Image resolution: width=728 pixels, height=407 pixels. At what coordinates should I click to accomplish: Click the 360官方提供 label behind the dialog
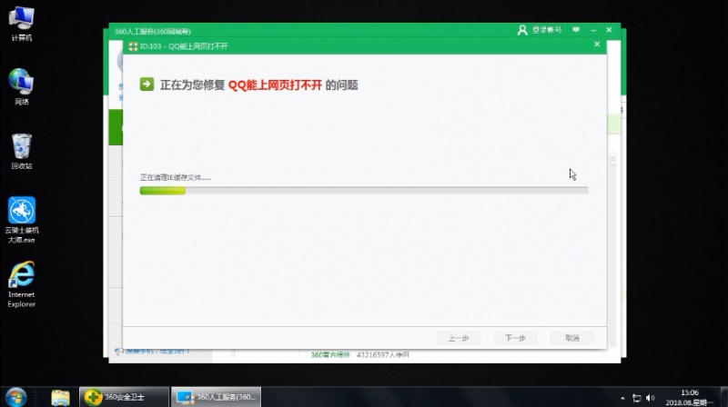(x=330, y=355)
